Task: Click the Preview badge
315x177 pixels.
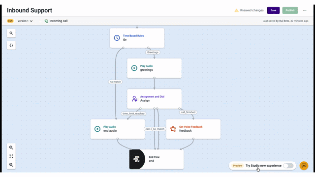Action: (237, 166)
